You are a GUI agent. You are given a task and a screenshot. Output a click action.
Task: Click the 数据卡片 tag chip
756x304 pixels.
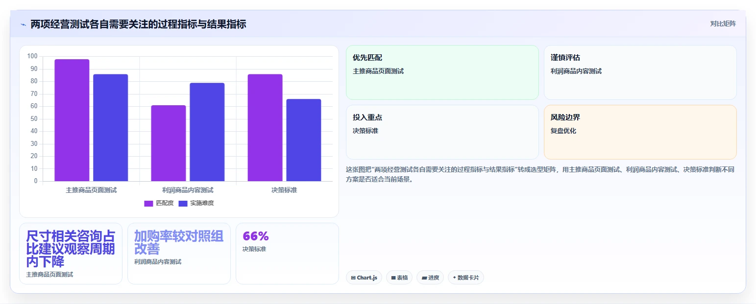pyautogui.click(x=466, y=278)
